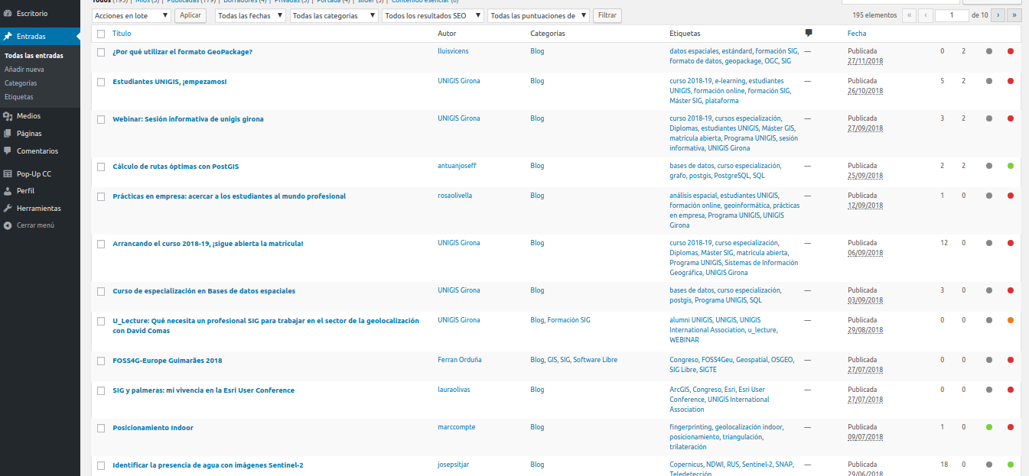
Task: Click date 27/11/2018 in GeoPackage row
Action: pyautogui.click(x=865, y=60)
